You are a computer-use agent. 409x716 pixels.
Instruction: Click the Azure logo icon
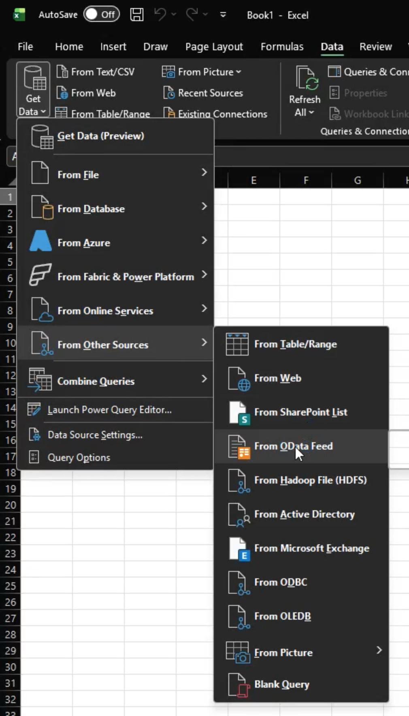coord(40,241)
